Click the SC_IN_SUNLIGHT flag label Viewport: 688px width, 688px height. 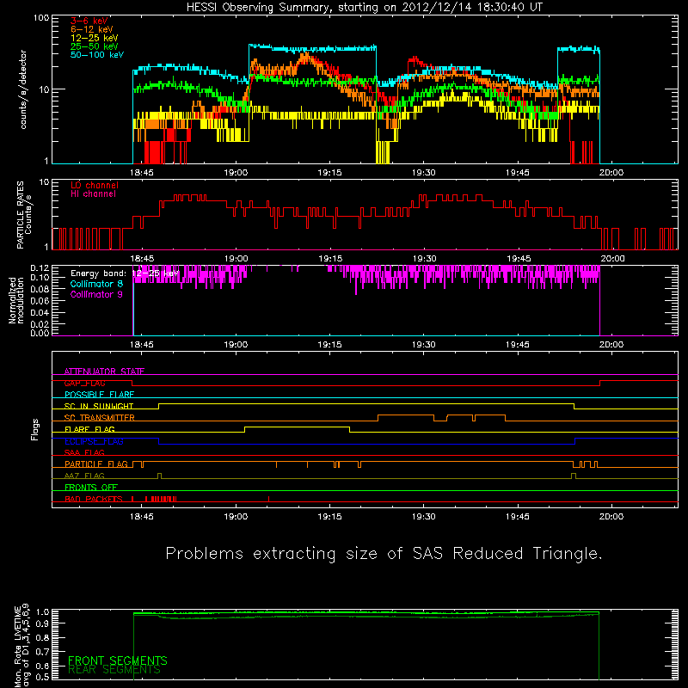(x=99, y=406)
